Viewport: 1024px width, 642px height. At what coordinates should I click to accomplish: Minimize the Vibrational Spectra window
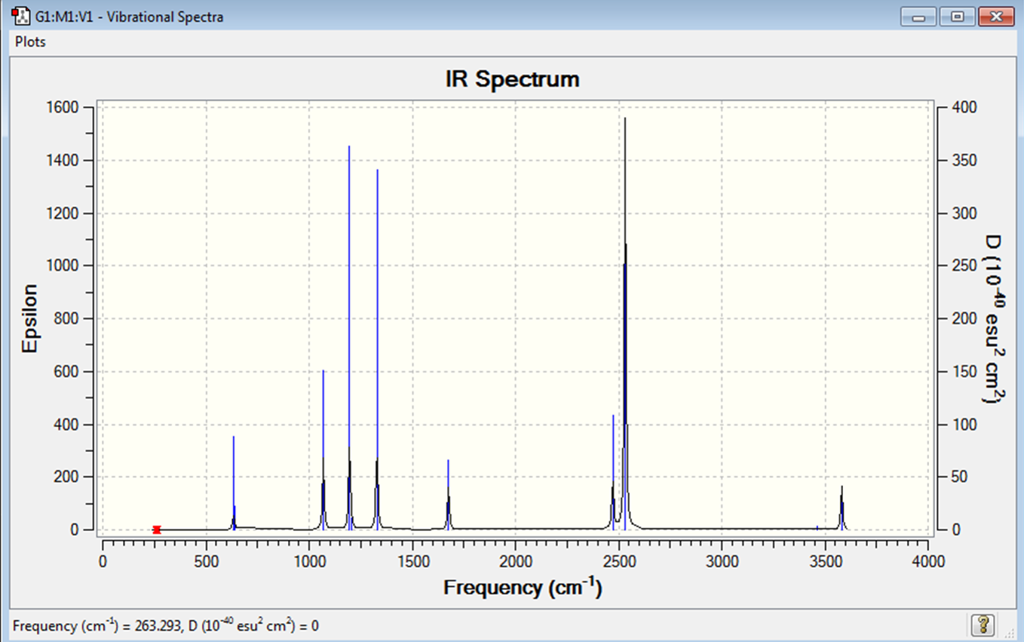click(x=918, y=17)
